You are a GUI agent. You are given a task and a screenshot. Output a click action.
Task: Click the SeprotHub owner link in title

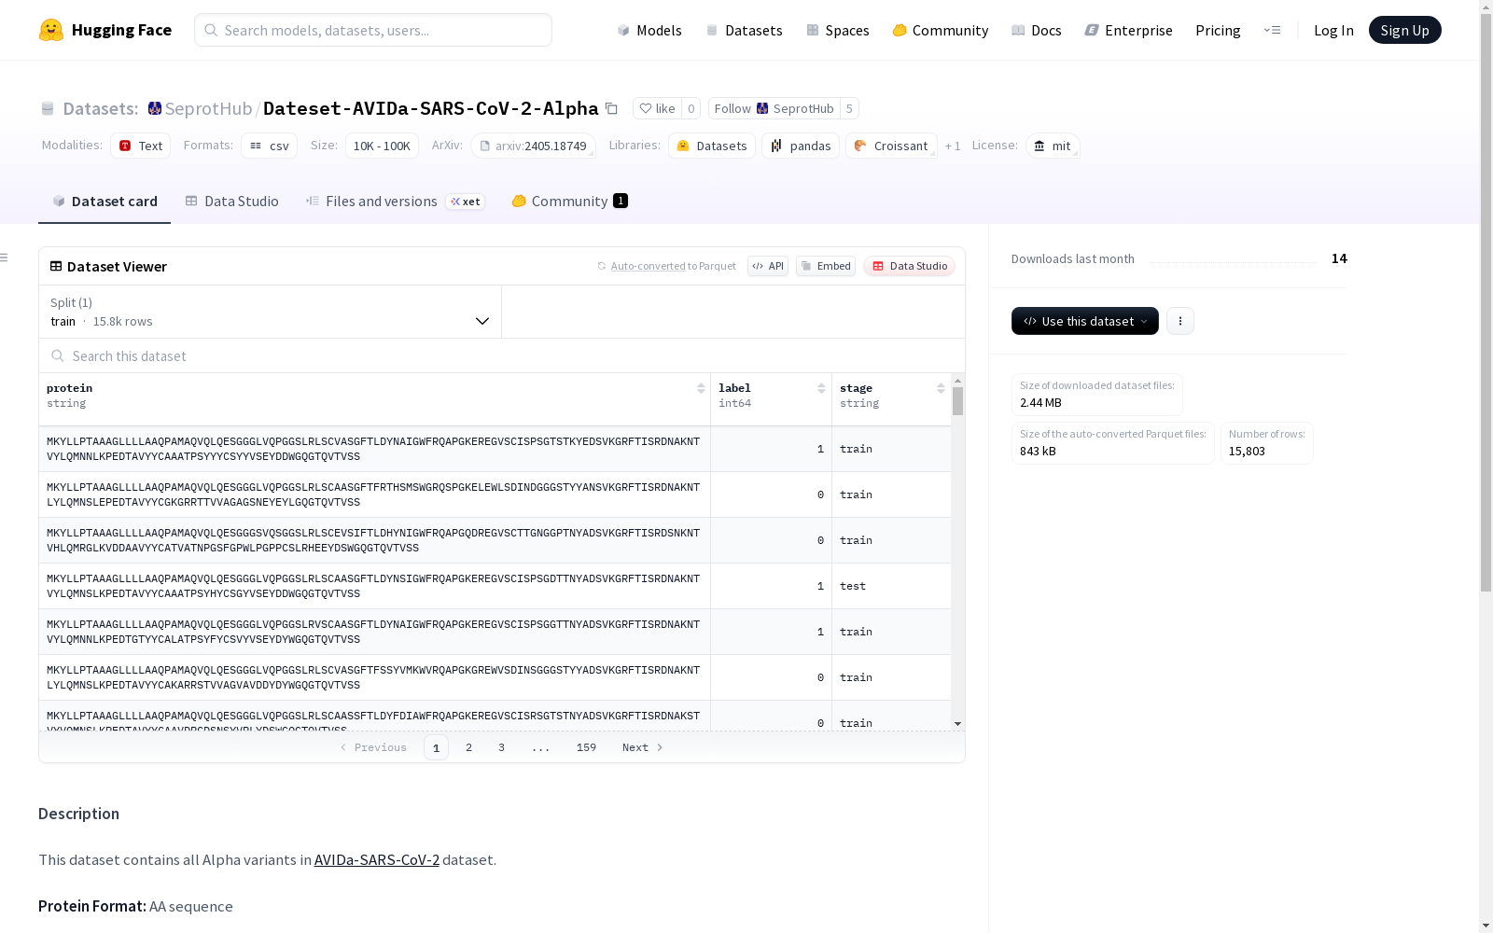tap(208, 108)
